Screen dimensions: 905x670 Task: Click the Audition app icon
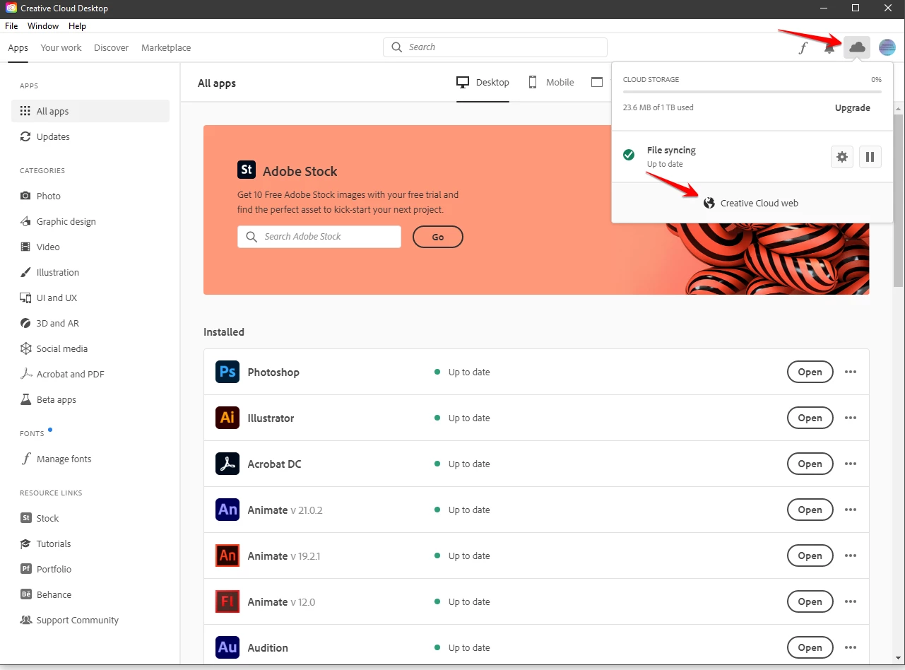point(227,647)
